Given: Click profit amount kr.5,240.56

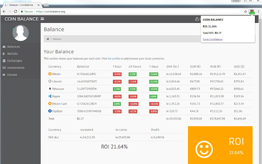Looking at the screenshot, I should click(x=158, y=137).
